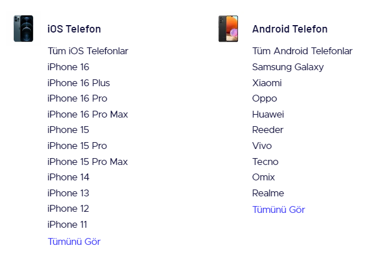Expand Android list with Tümünü Gör
This screenshot has height=258, width=383.
(278, 209)
